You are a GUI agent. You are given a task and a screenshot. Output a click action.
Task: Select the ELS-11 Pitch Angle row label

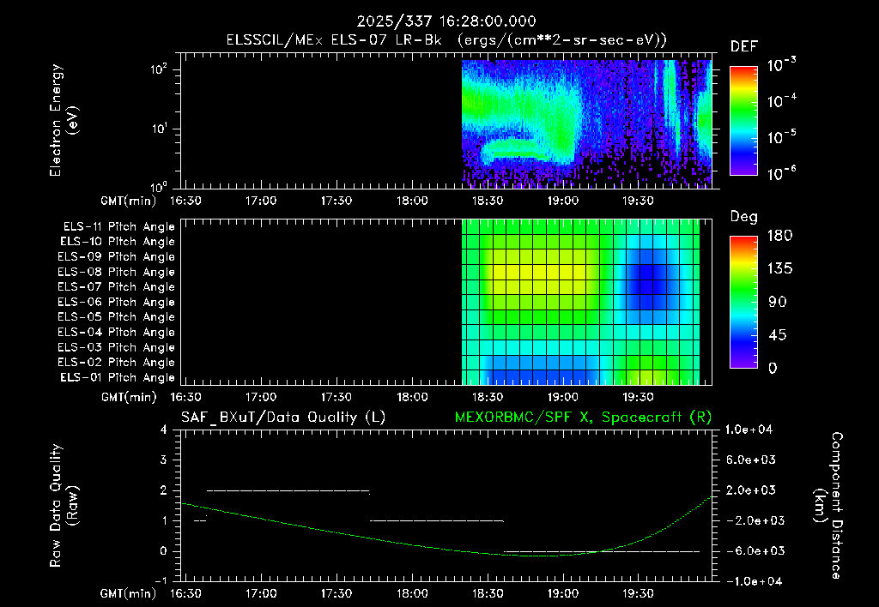118,227
